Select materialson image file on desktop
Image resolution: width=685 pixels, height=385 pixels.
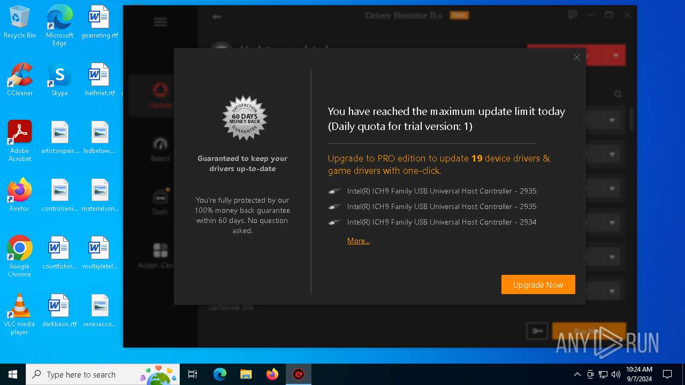point(100,195)
